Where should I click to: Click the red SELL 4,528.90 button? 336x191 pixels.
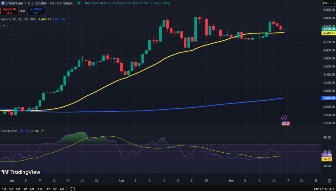(x=10, y=11)
